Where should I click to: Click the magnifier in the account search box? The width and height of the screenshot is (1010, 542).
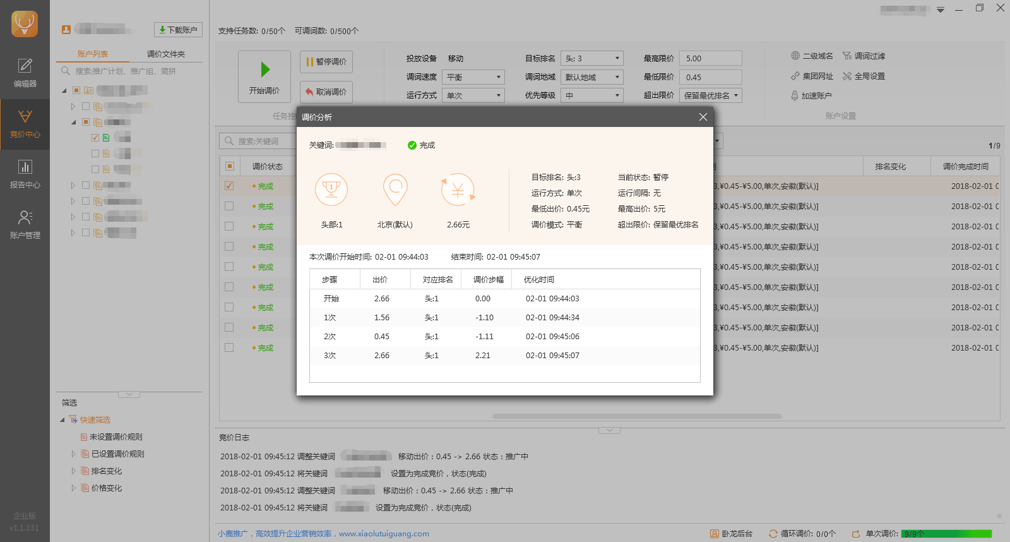tap(66, 71)
